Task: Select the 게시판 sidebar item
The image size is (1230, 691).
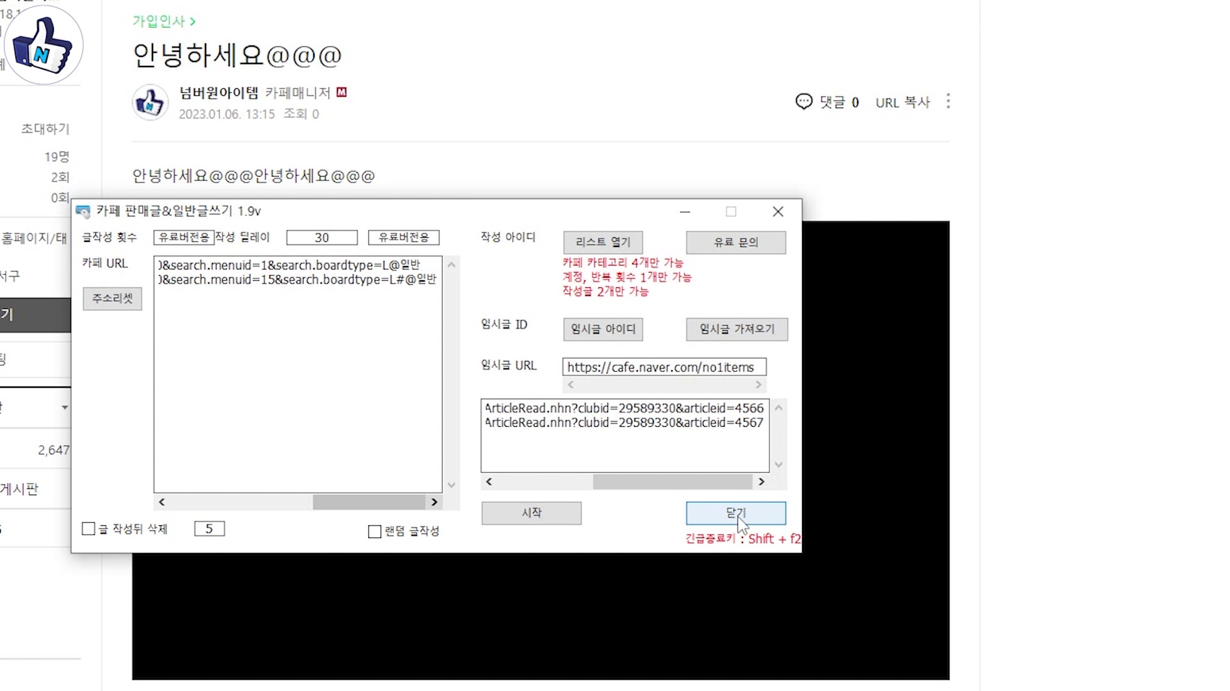Action: 20,489
